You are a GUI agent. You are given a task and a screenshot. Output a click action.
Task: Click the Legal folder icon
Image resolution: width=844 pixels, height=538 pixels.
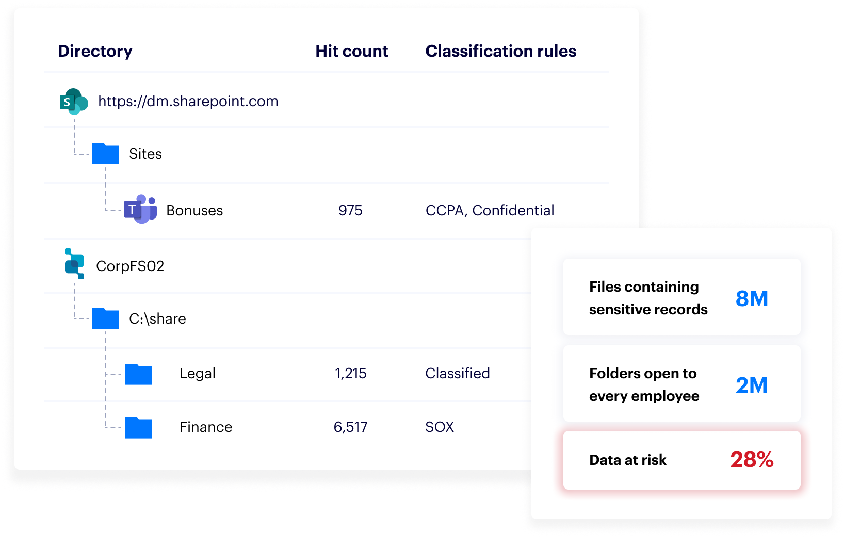[x=138, y=374]
